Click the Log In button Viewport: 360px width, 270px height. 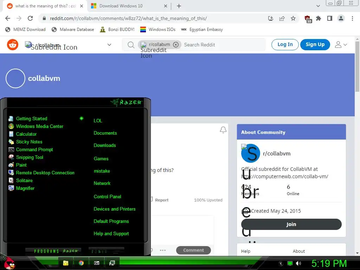point(285,45)
